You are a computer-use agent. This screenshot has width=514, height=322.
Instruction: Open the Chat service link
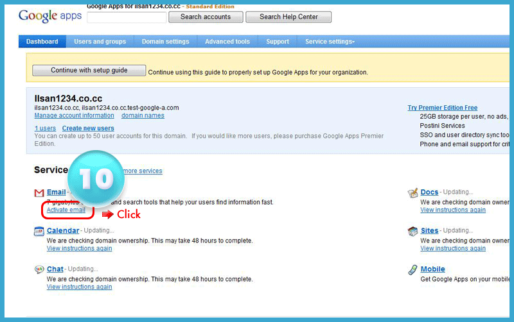pos(55,269)
